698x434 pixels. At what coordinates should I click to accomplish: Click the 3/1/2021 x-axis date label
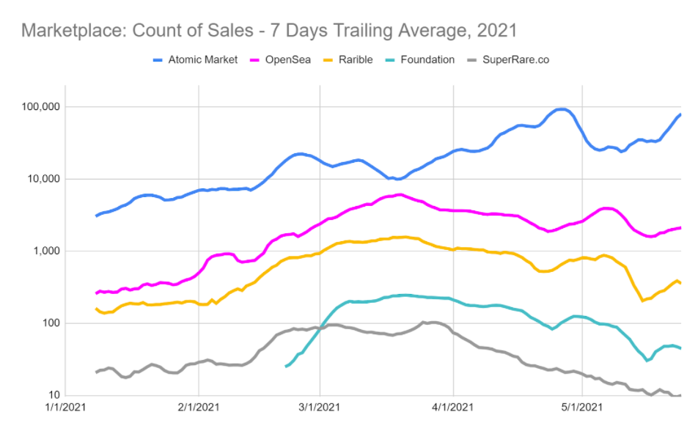click(x=319, y=407)
